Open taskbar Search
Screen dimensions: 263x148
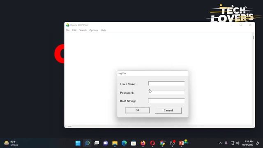87,143
